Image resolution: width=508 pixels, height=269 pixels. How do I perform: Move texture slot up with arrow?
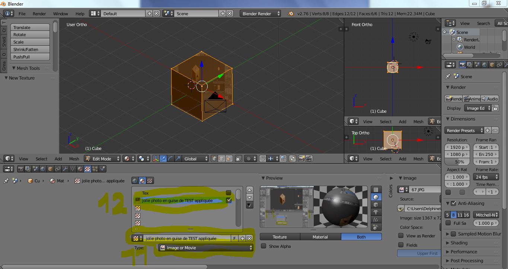point(250,190)
